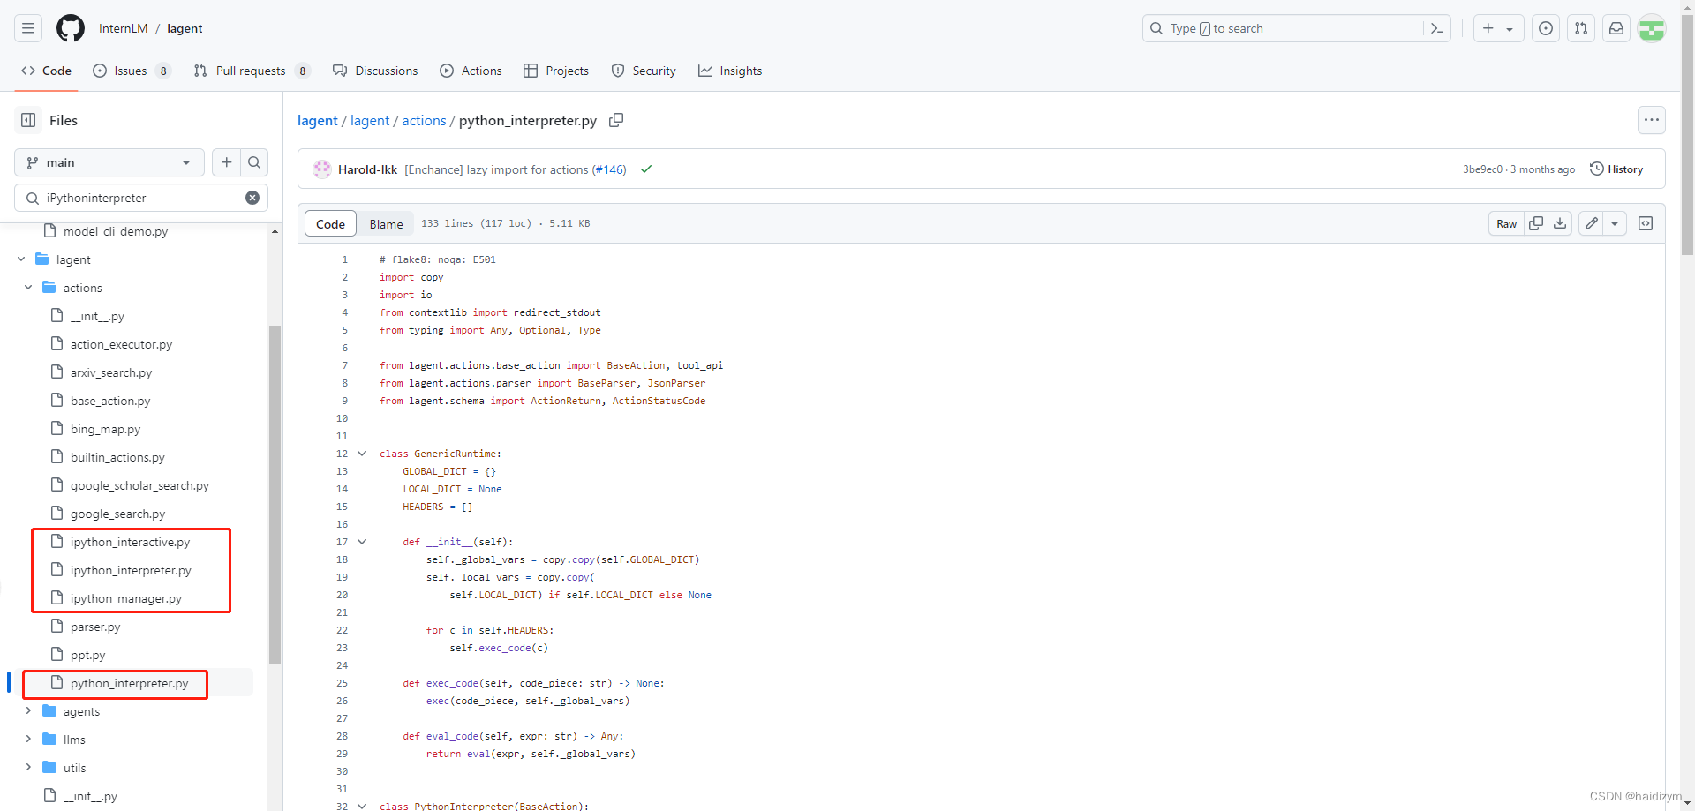The image size is (1695, 811).
Task: Open the main branch selector
Action: [109, 162]
